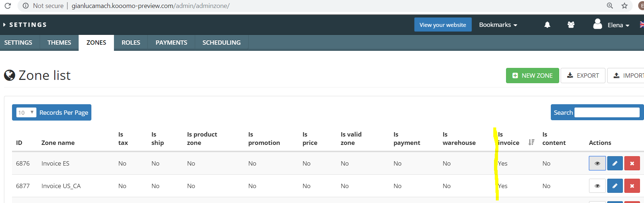Click the NEW ZONE button
This screenshot has height=203, width=644.
(x=533, y=76)
